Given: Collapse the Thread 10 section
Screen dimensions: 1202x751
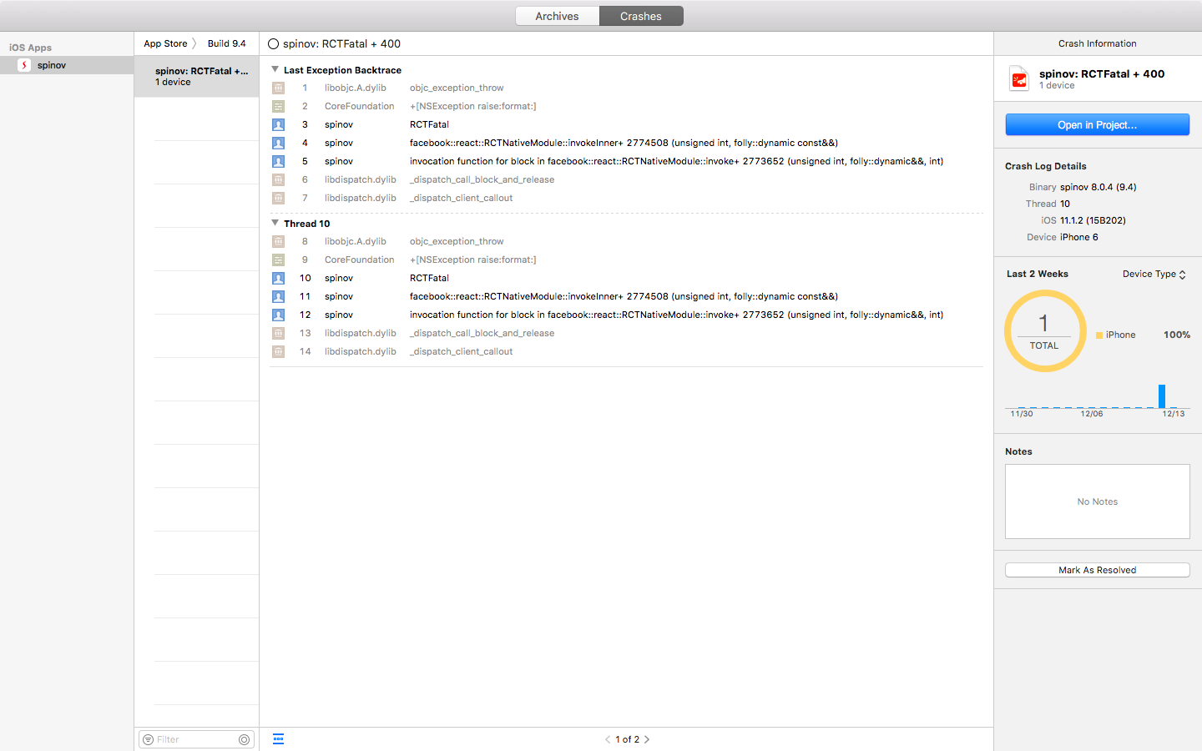Looking at the screenshot, I should (275, 223).
